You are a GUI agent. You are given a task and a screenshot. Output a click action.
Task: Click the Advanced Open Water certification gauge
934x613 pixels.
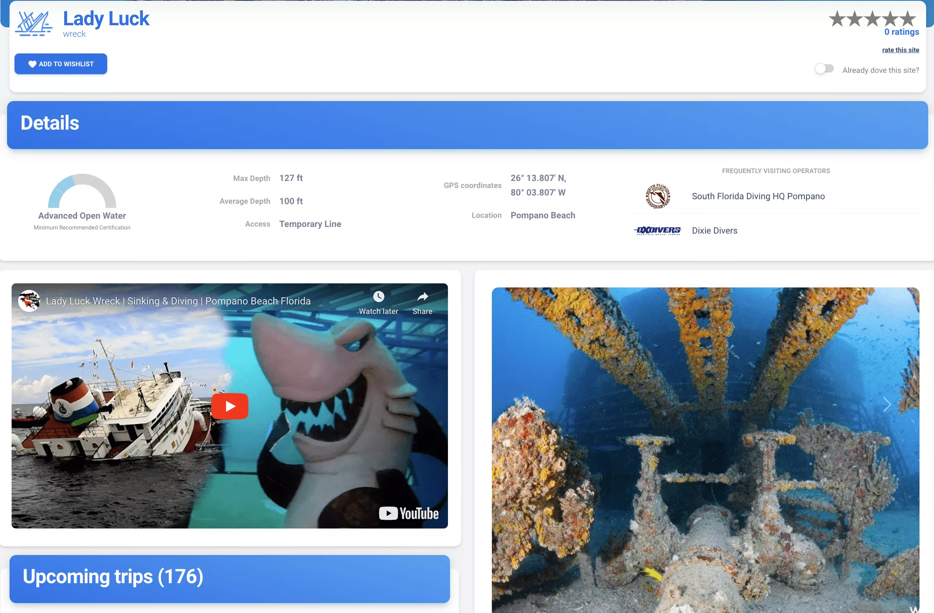pyautogui.click(x=82, y=191)
